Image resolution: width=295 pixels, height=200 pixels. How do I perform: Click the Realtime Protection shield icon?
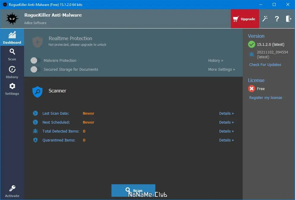tap(37, 42)
